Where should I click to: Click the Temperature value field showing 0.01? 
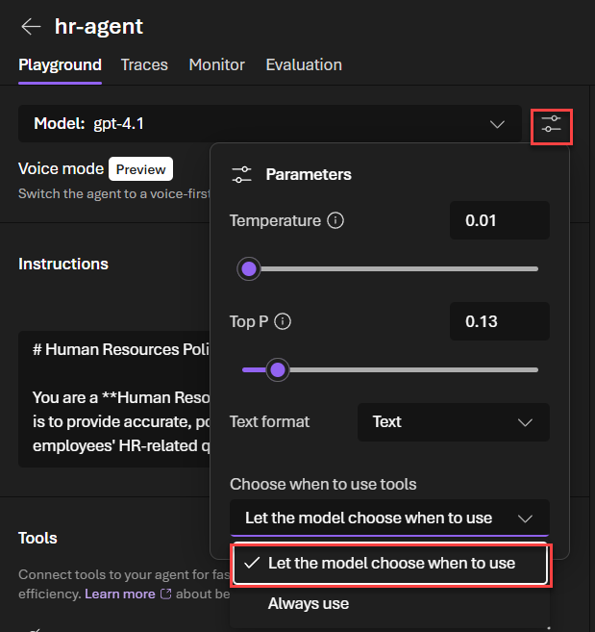pos(499,220)
